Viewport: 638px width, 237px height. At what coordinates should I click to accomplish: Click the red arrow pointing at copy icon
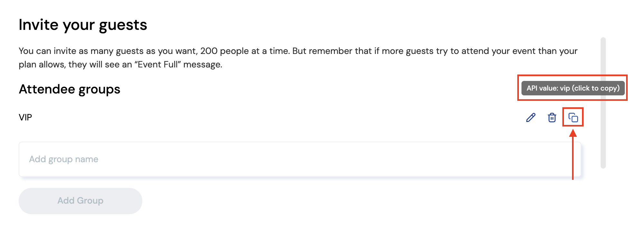[573, 154]
